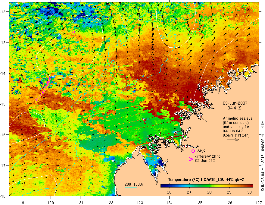Click the temperature color bar
This screenshot has height=205, width=265.
click(207, 186)
